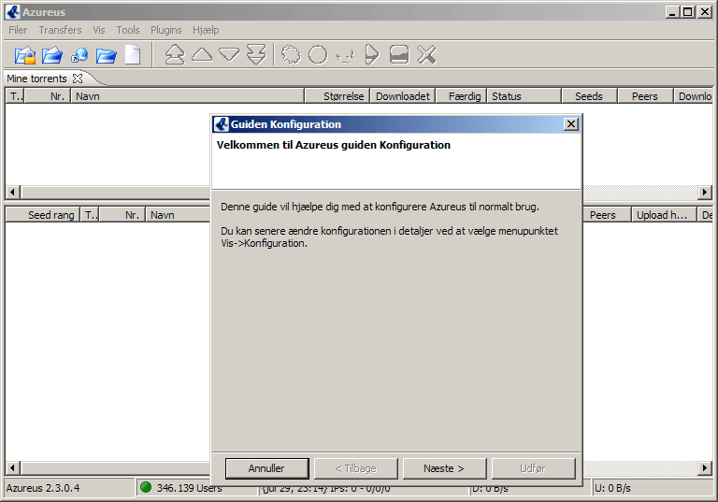This screenshot has width=718, height=502.
Task: Click Azureus frog icon in main title bar
Action: tap(13, 12)
